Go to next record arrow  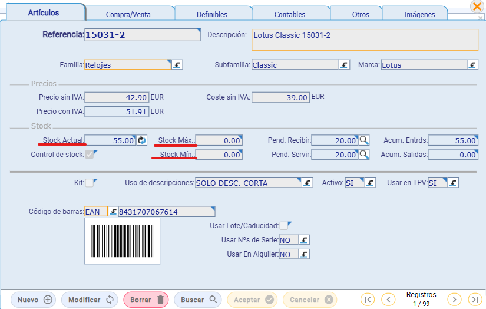[x=454, y=300]
